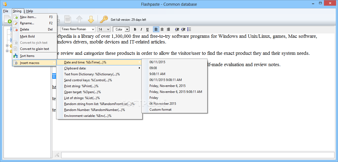Open the font size 14 dropdown
Viewport: 338px width, 162px height.
coord(104,29)
